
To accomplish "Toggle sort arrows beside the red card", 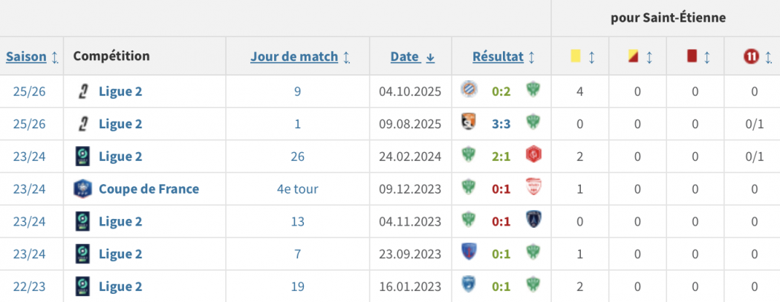I will [707, 56].
